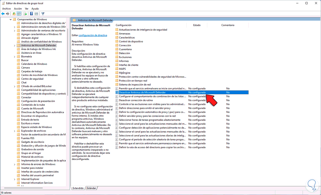
Task: Select the Informes folder row
Action: (124, 61)
